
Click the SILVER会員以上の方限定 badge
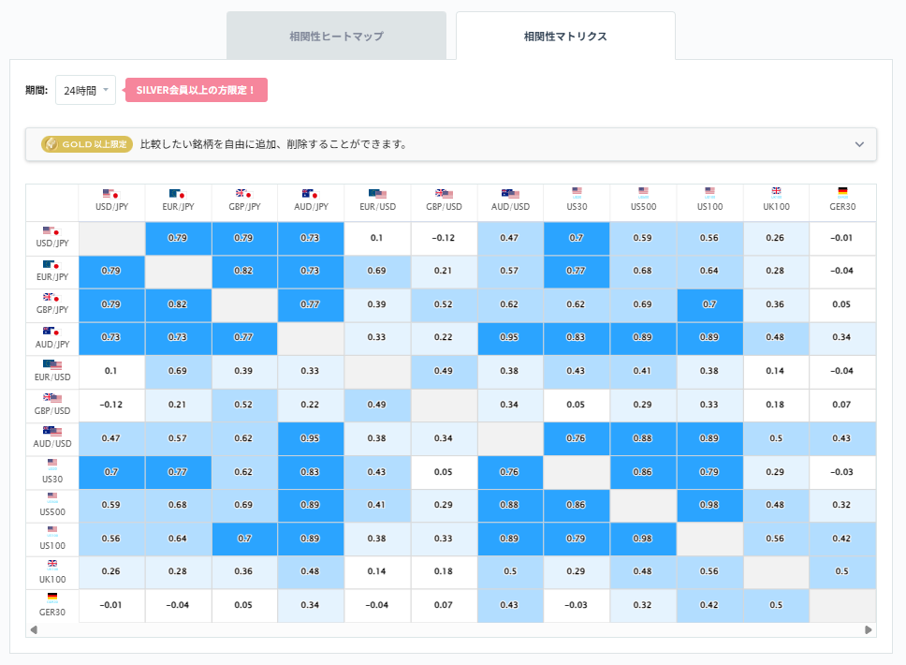pos(195,89)
